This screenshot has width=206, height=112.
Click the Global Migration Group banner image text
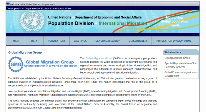tap(50, 63)
